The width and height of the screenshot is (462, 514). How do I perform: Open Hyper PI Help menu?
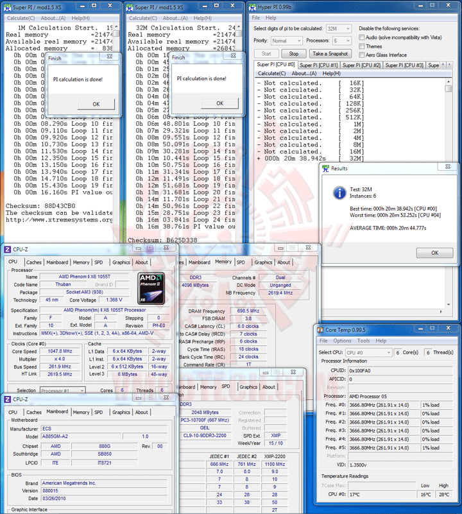pos(271,18)
